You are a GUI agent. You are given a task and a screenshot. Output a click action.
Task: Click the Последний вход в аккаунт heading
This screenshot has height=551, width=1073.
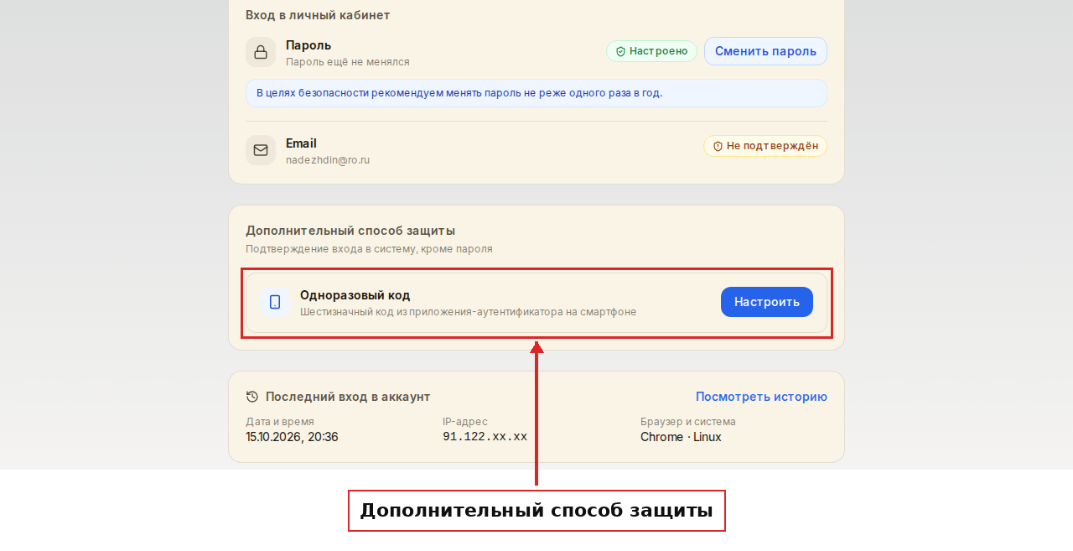[x=348, y=397]
